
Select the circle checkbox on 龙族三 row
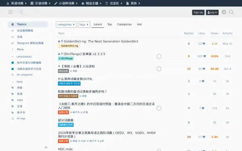159,108
